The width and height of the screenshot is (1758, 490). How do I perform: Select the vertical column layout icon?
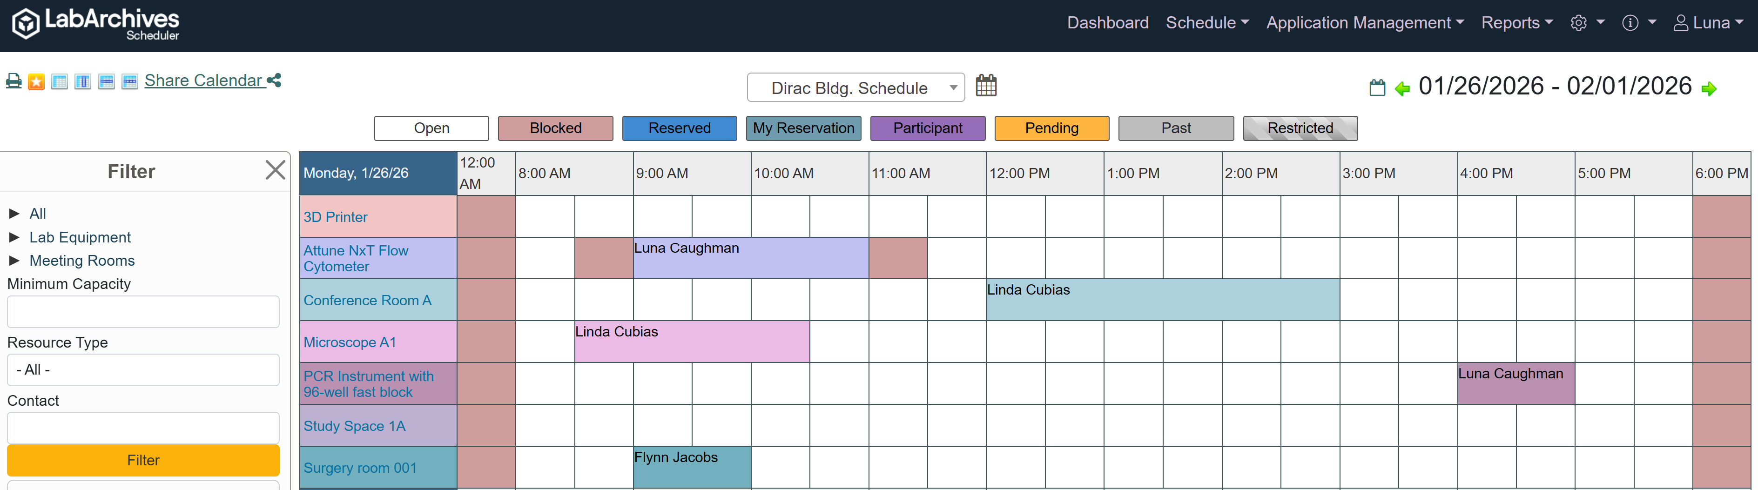82,82
